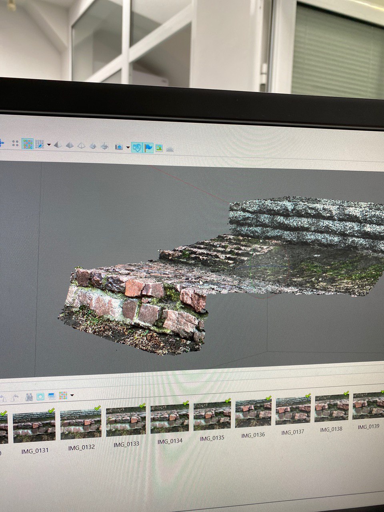This screenshot has height=512, width=384.
Task: Click the cyan camera-frame icon in Photos pane toolbar
Action: 40,396
